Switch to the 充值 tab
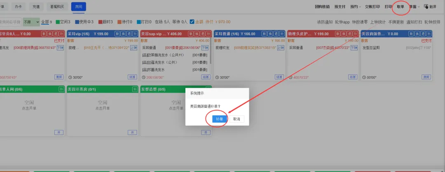Image resolution: width=445 pixels, height=172 pixels. (x=36, y=6)
